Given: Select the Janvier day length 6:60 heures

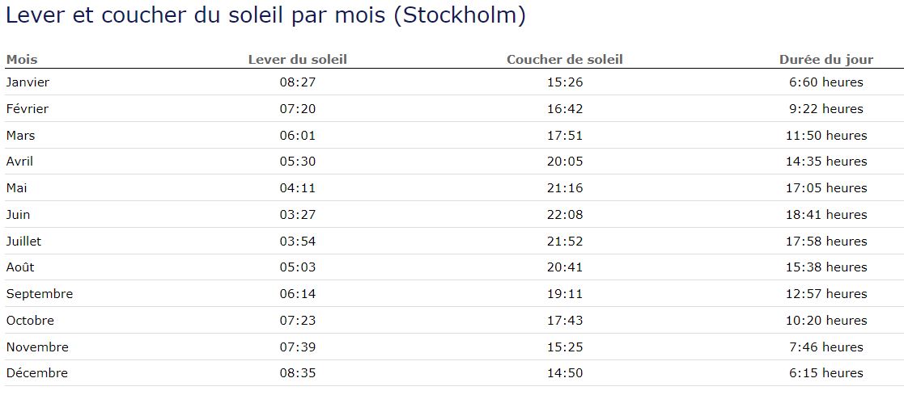Looking at the screenshot, I should tap(825, 82).
